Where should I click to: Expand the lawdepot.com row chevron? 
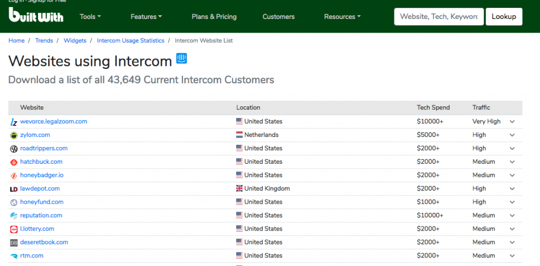tap(512, 189)
